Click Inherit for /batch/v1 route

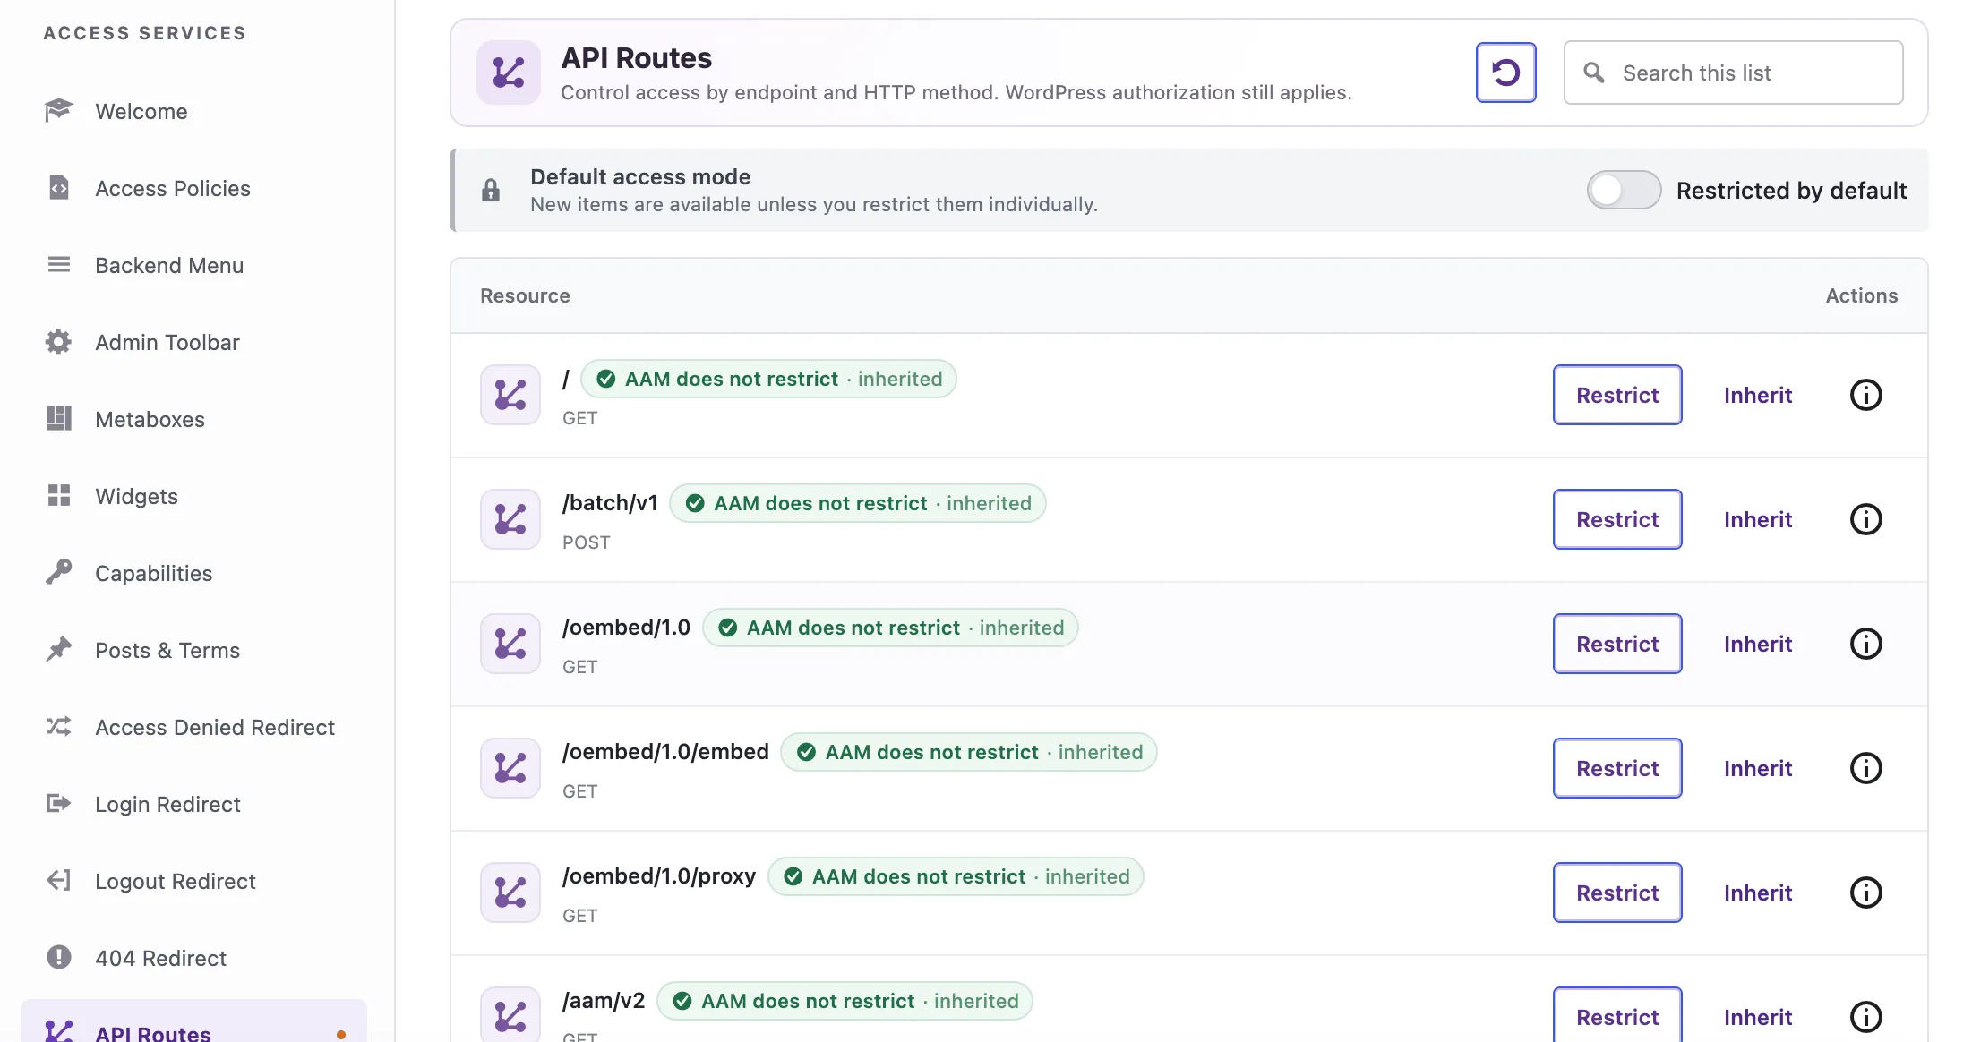pyautogui.click(x=1758, y=519)
